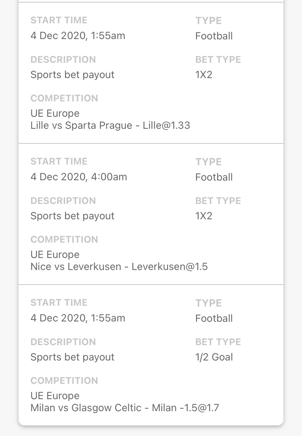This screenshot has height=436, width=302.
Task: Select start time of the Lille bet
Action: (78, 36)
